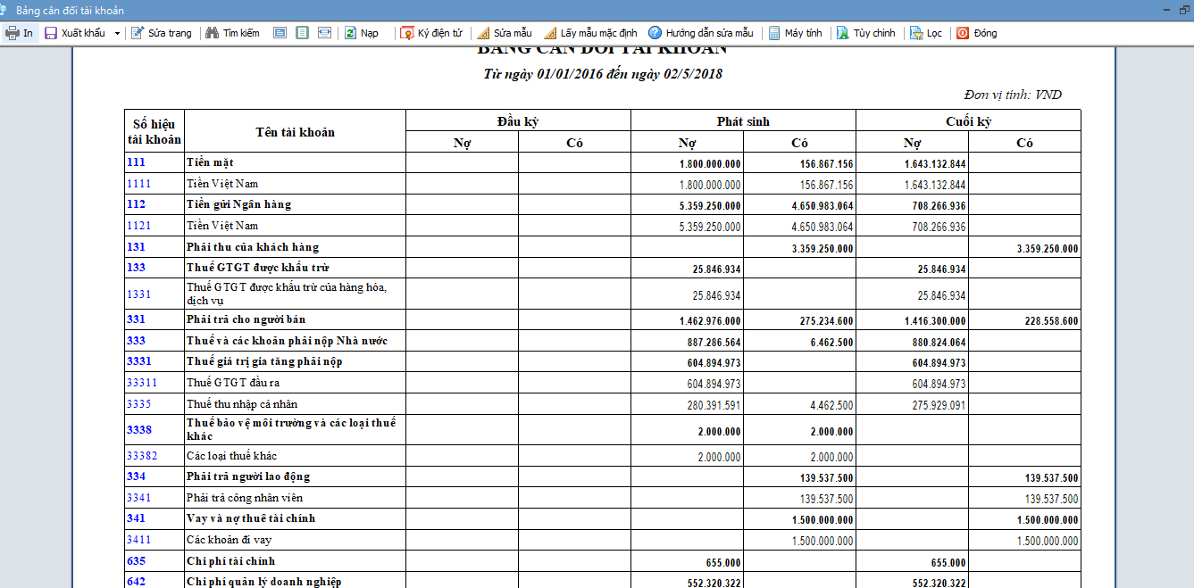The width and height of the screenshot is (1194, 588).
Task: Select the value 275.929.091
Action: [939, 405]
